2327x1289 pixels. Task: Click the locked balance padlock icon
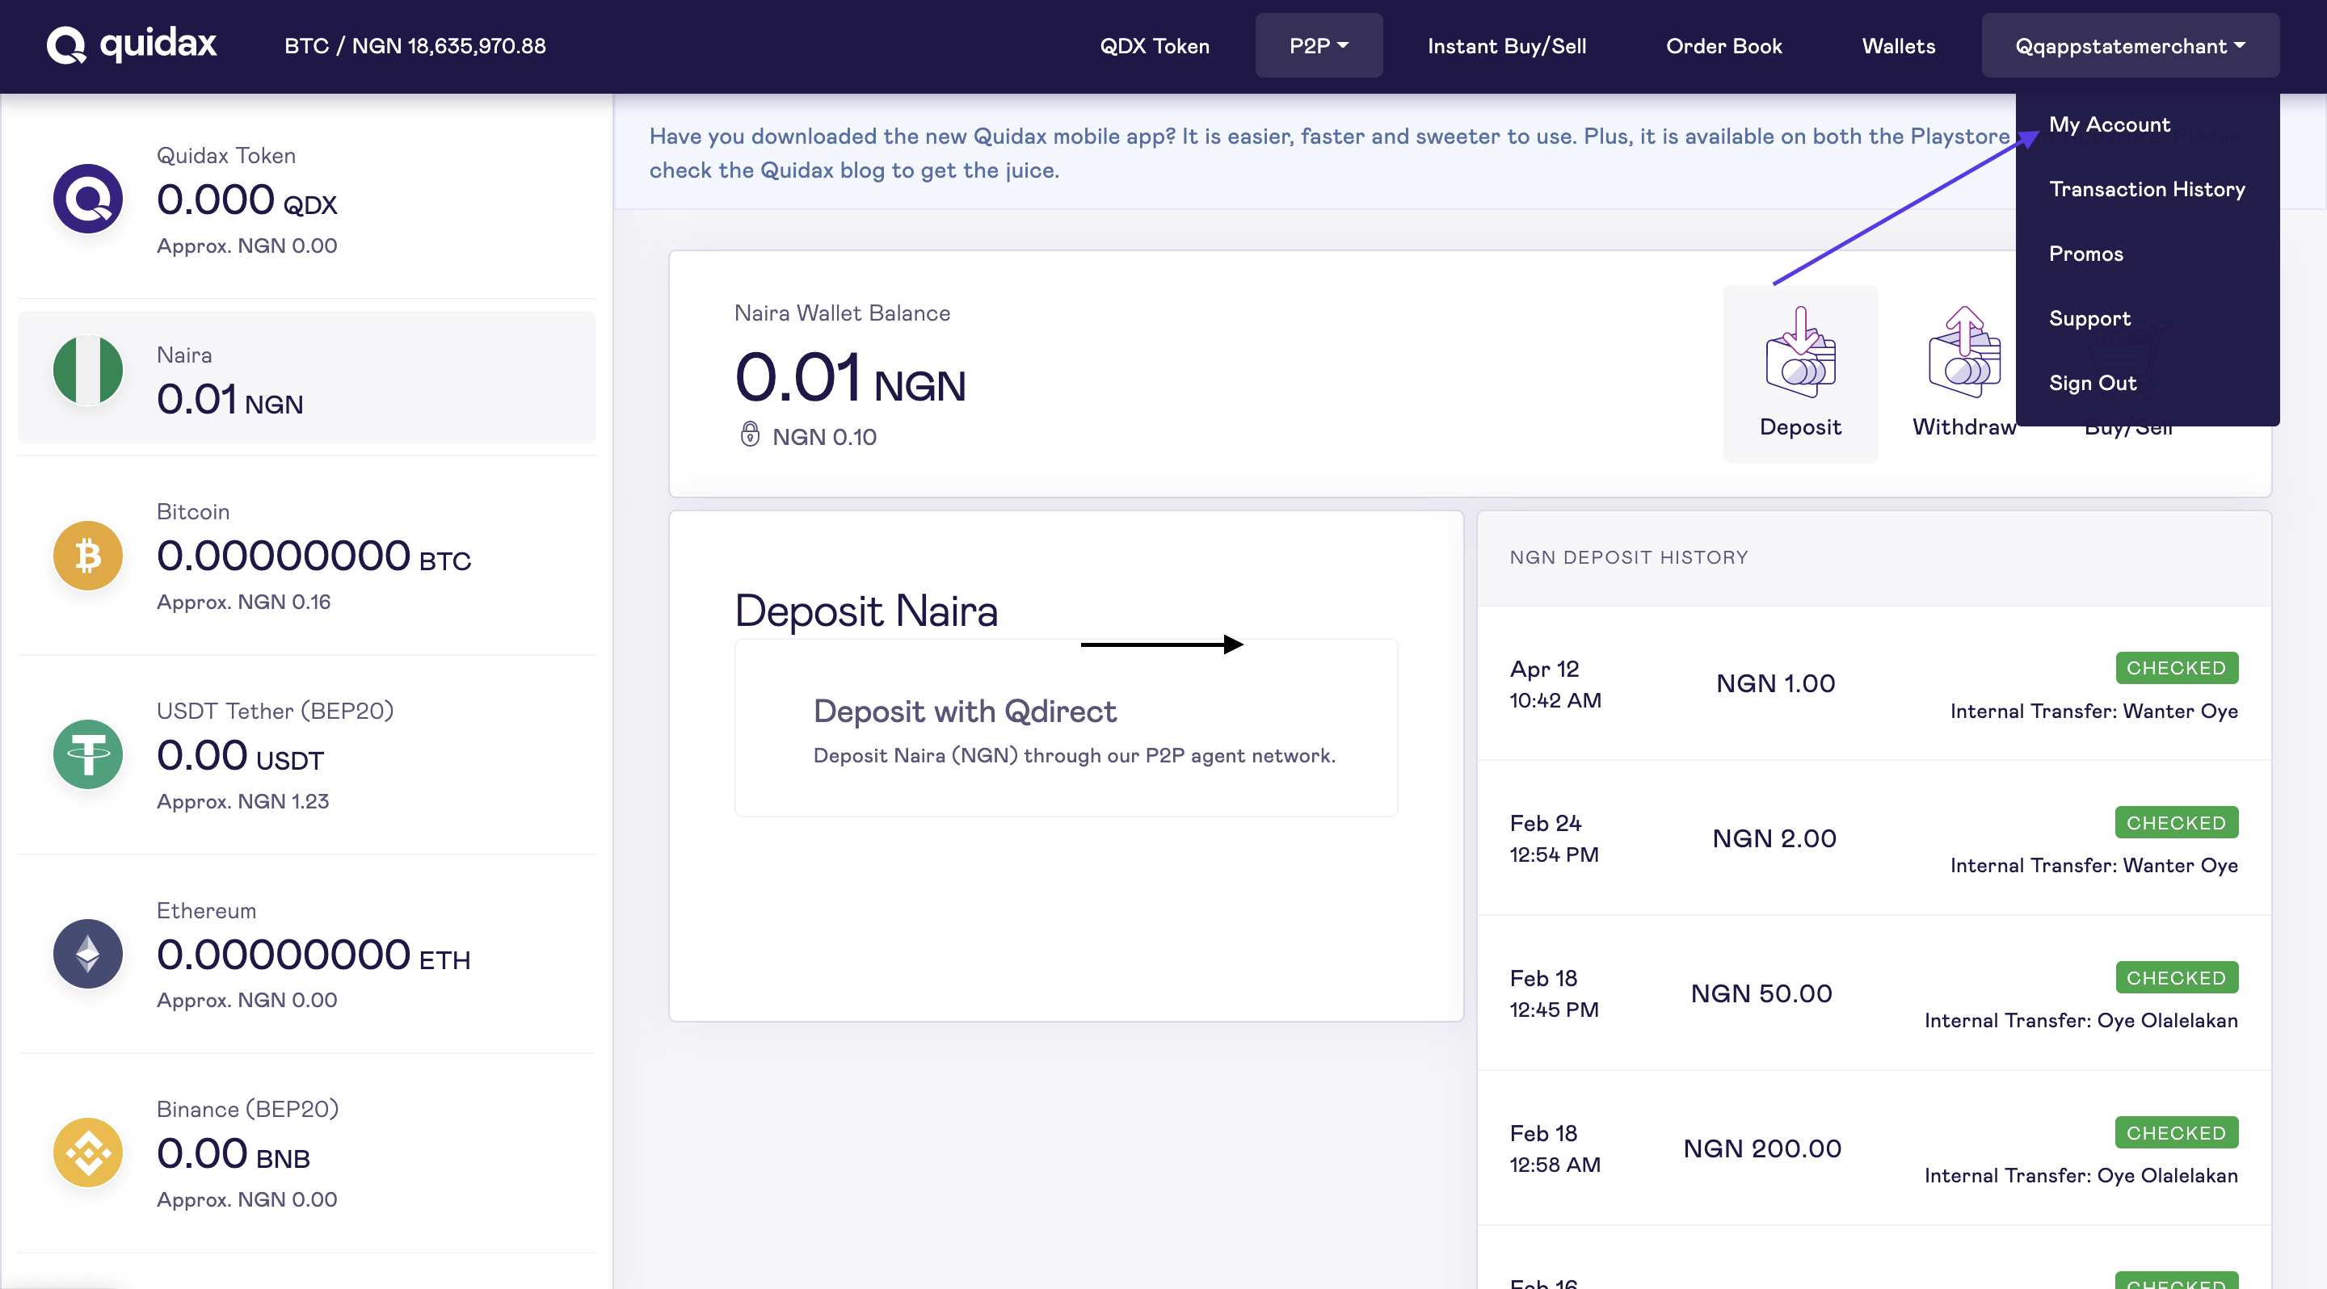750,435
